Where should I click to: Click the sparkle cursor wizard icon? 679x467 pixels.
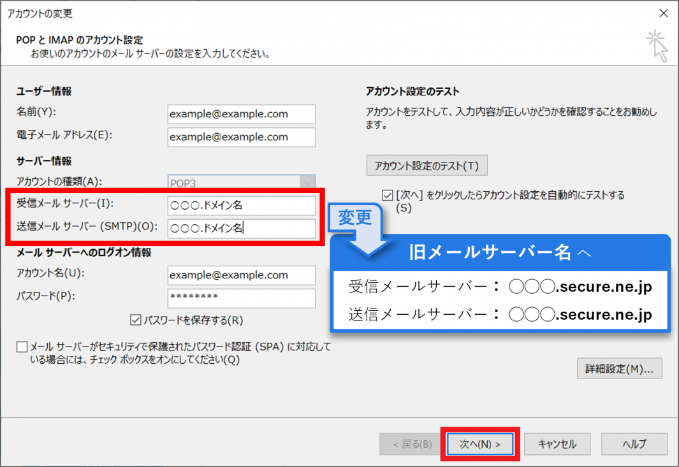click(657, 46)
